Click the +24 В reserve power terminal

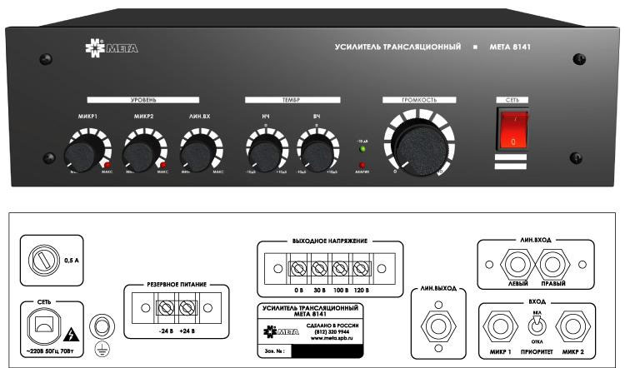tap(187, 308)
